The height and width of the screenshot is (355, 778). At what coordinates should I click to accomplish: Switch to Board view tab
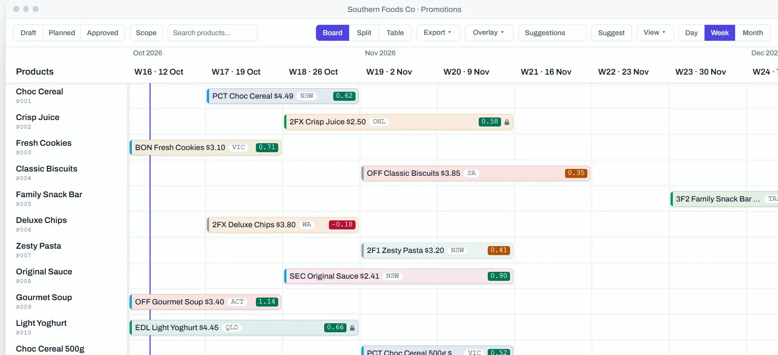point(332,33)
